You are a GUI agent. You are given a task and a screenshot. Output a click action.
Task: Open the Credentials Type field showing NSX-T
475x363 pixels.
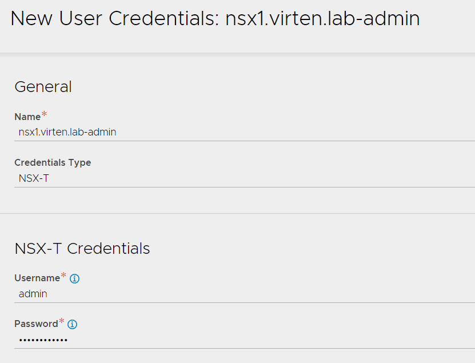[245, 178]
